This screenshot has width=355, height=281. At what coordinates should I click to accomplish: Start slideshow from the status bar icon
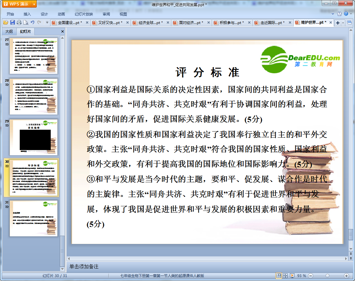pyautogui.click(x=292, y=276)
